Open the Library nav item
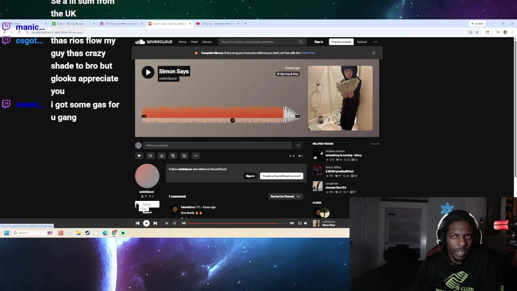This screenshot has height=291, width=517. 207,42
